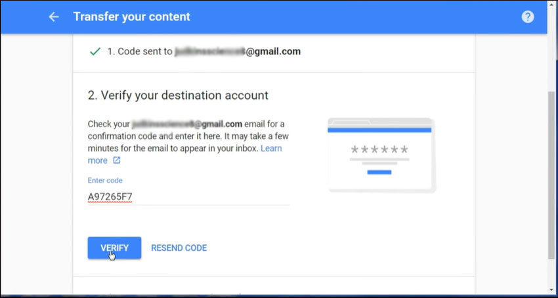
Task: Click the 'Enter code' field label
Action: pyautogui.click(x=105, y=180)
